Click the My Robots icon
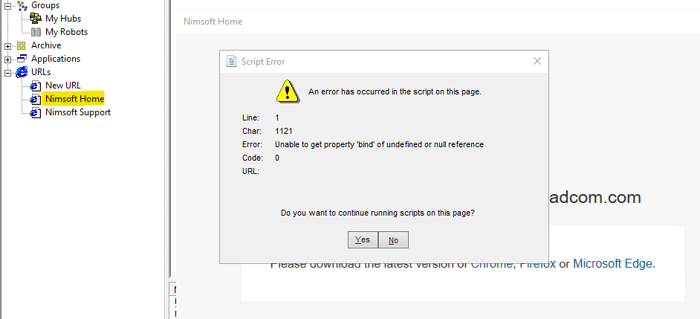 36,32
